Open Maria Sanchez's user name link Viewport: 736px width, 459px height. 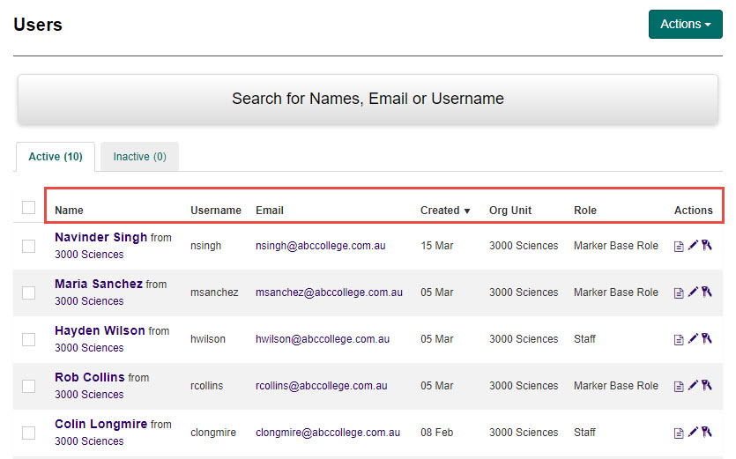99,284
